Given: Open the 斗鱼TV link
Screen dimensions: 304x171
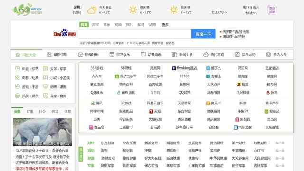Looking at the screenshot, I should (x=243, y=111).
